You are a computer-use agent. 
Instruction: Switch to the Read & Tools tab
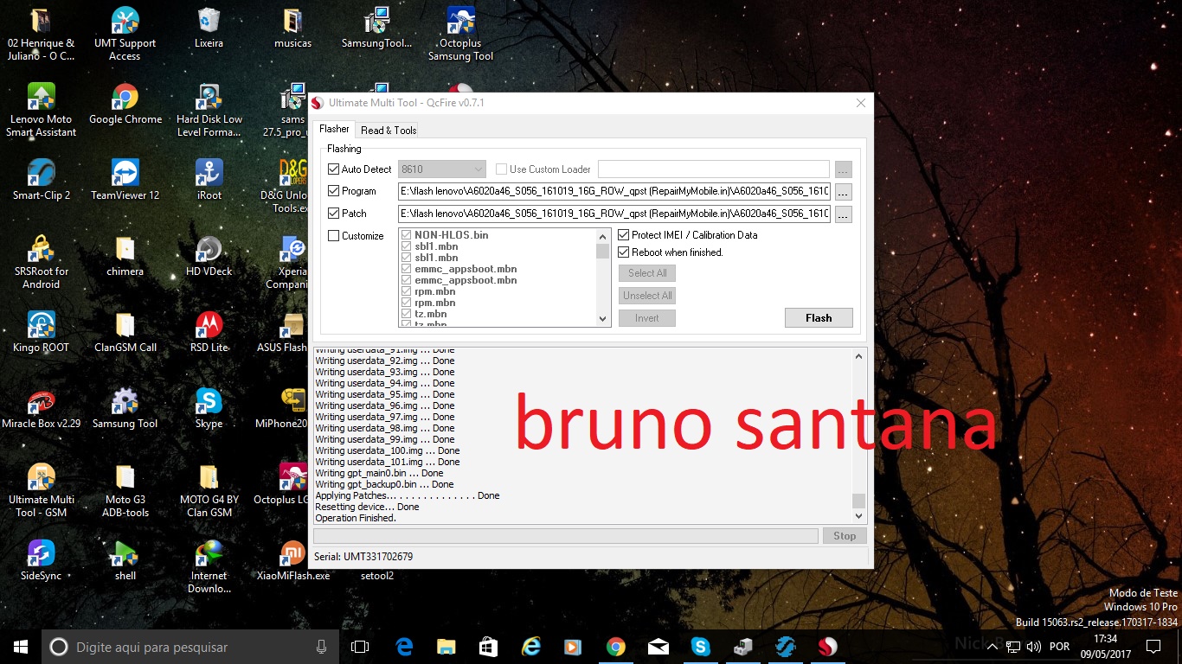click(x=389, y=131)
